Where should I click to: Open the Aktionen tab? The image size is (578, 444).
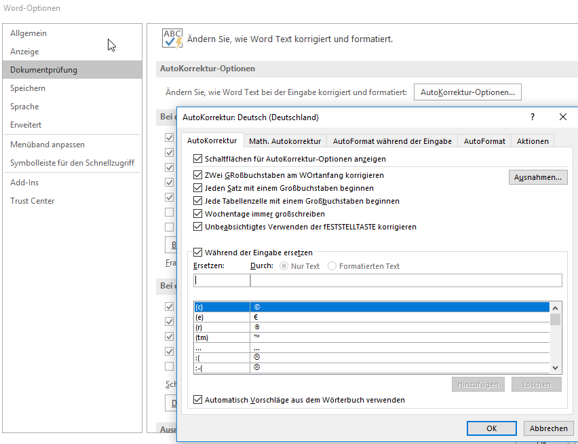533,141
